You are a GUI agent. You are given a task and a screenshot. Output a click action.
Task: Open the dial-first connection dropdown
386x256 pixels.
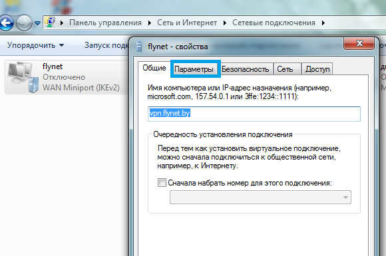point(260,197)
